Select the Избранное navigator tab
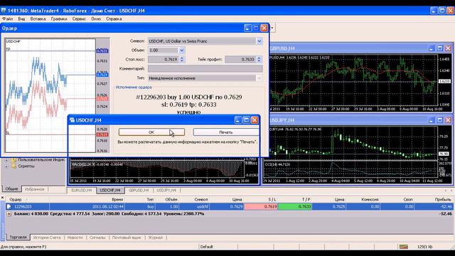The width and height of the screenshot is (455, 256). coord(34,189)
